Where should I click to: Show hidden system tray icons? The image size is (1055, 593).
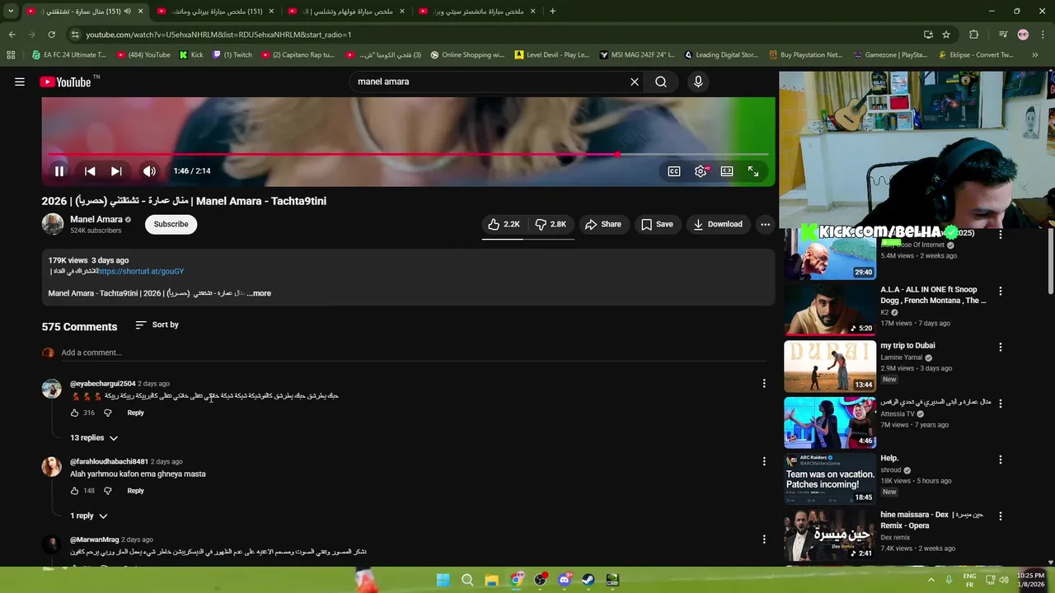coord(931,580)
